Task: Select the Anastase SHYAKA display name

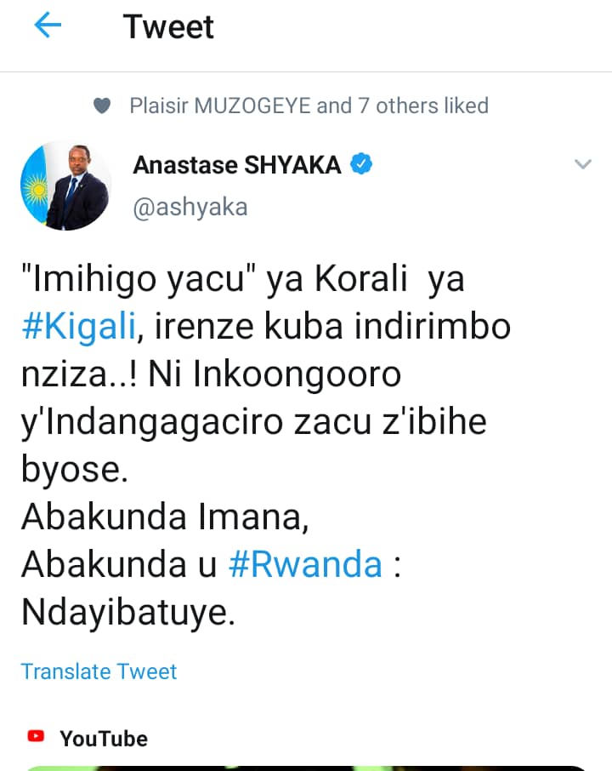Action: click(x=237, y=165)
